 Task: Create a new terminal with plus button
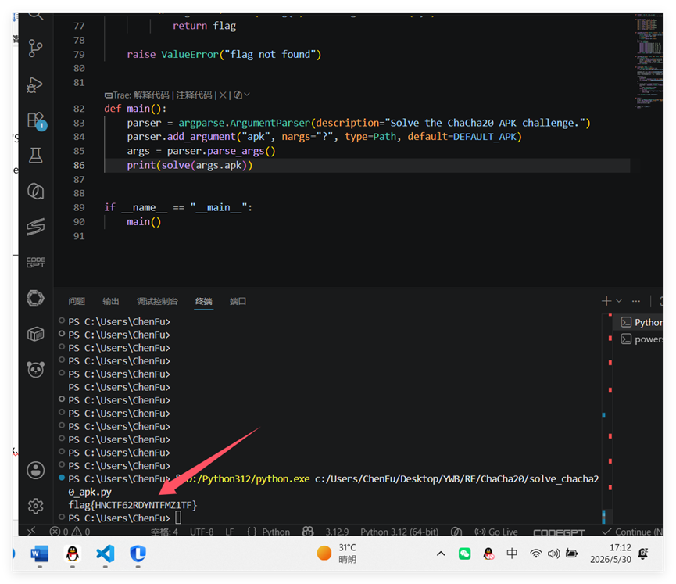[606, 301]
